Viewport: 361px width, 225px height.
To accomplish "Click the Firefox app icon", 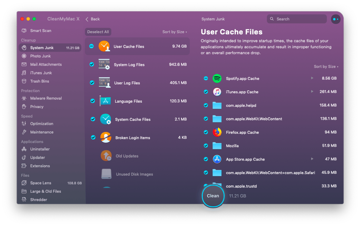I will pos(217,132).
